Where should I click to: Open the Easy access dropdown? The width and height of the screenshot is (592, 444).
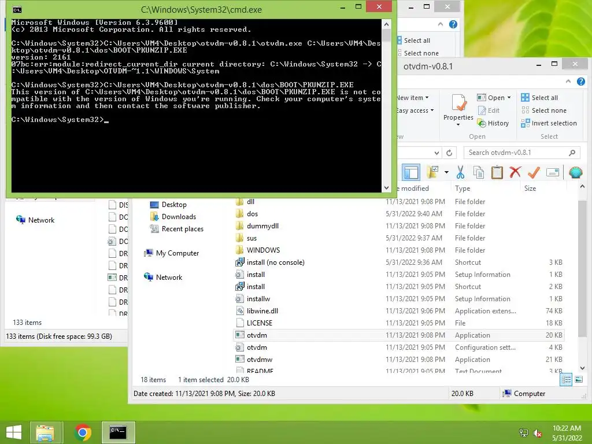(415, 110)
